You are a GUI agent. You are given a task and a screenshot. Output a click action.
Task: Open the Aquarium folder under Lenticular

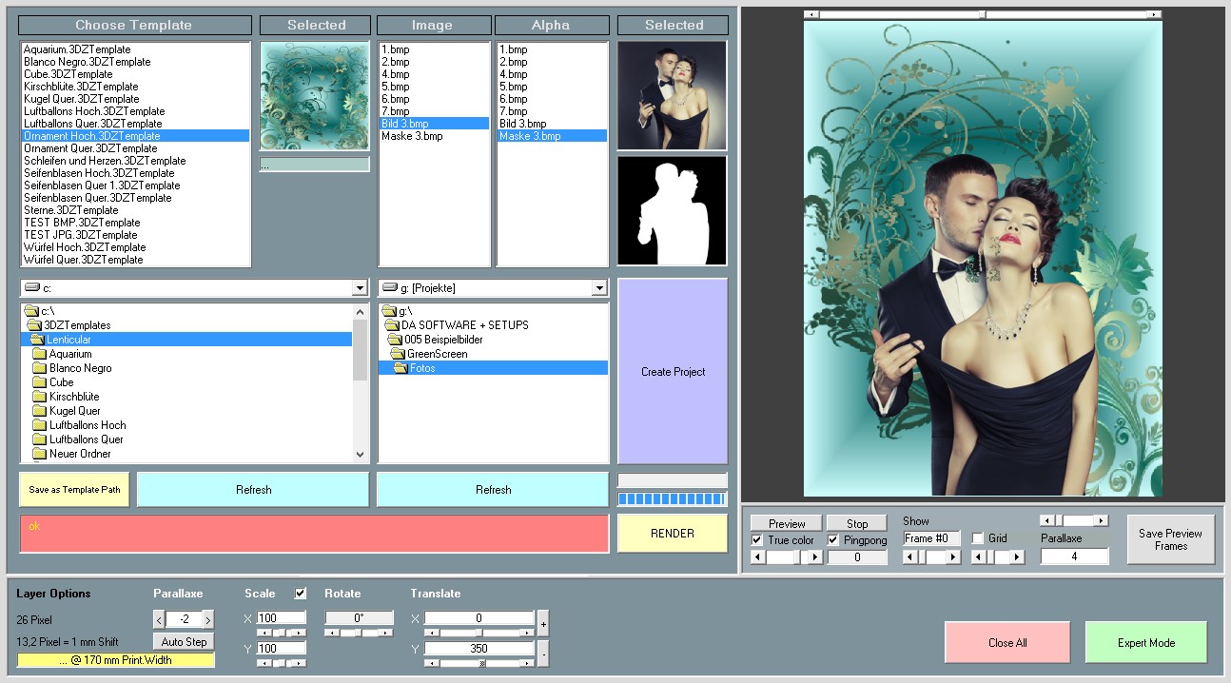tap(69, 354)
